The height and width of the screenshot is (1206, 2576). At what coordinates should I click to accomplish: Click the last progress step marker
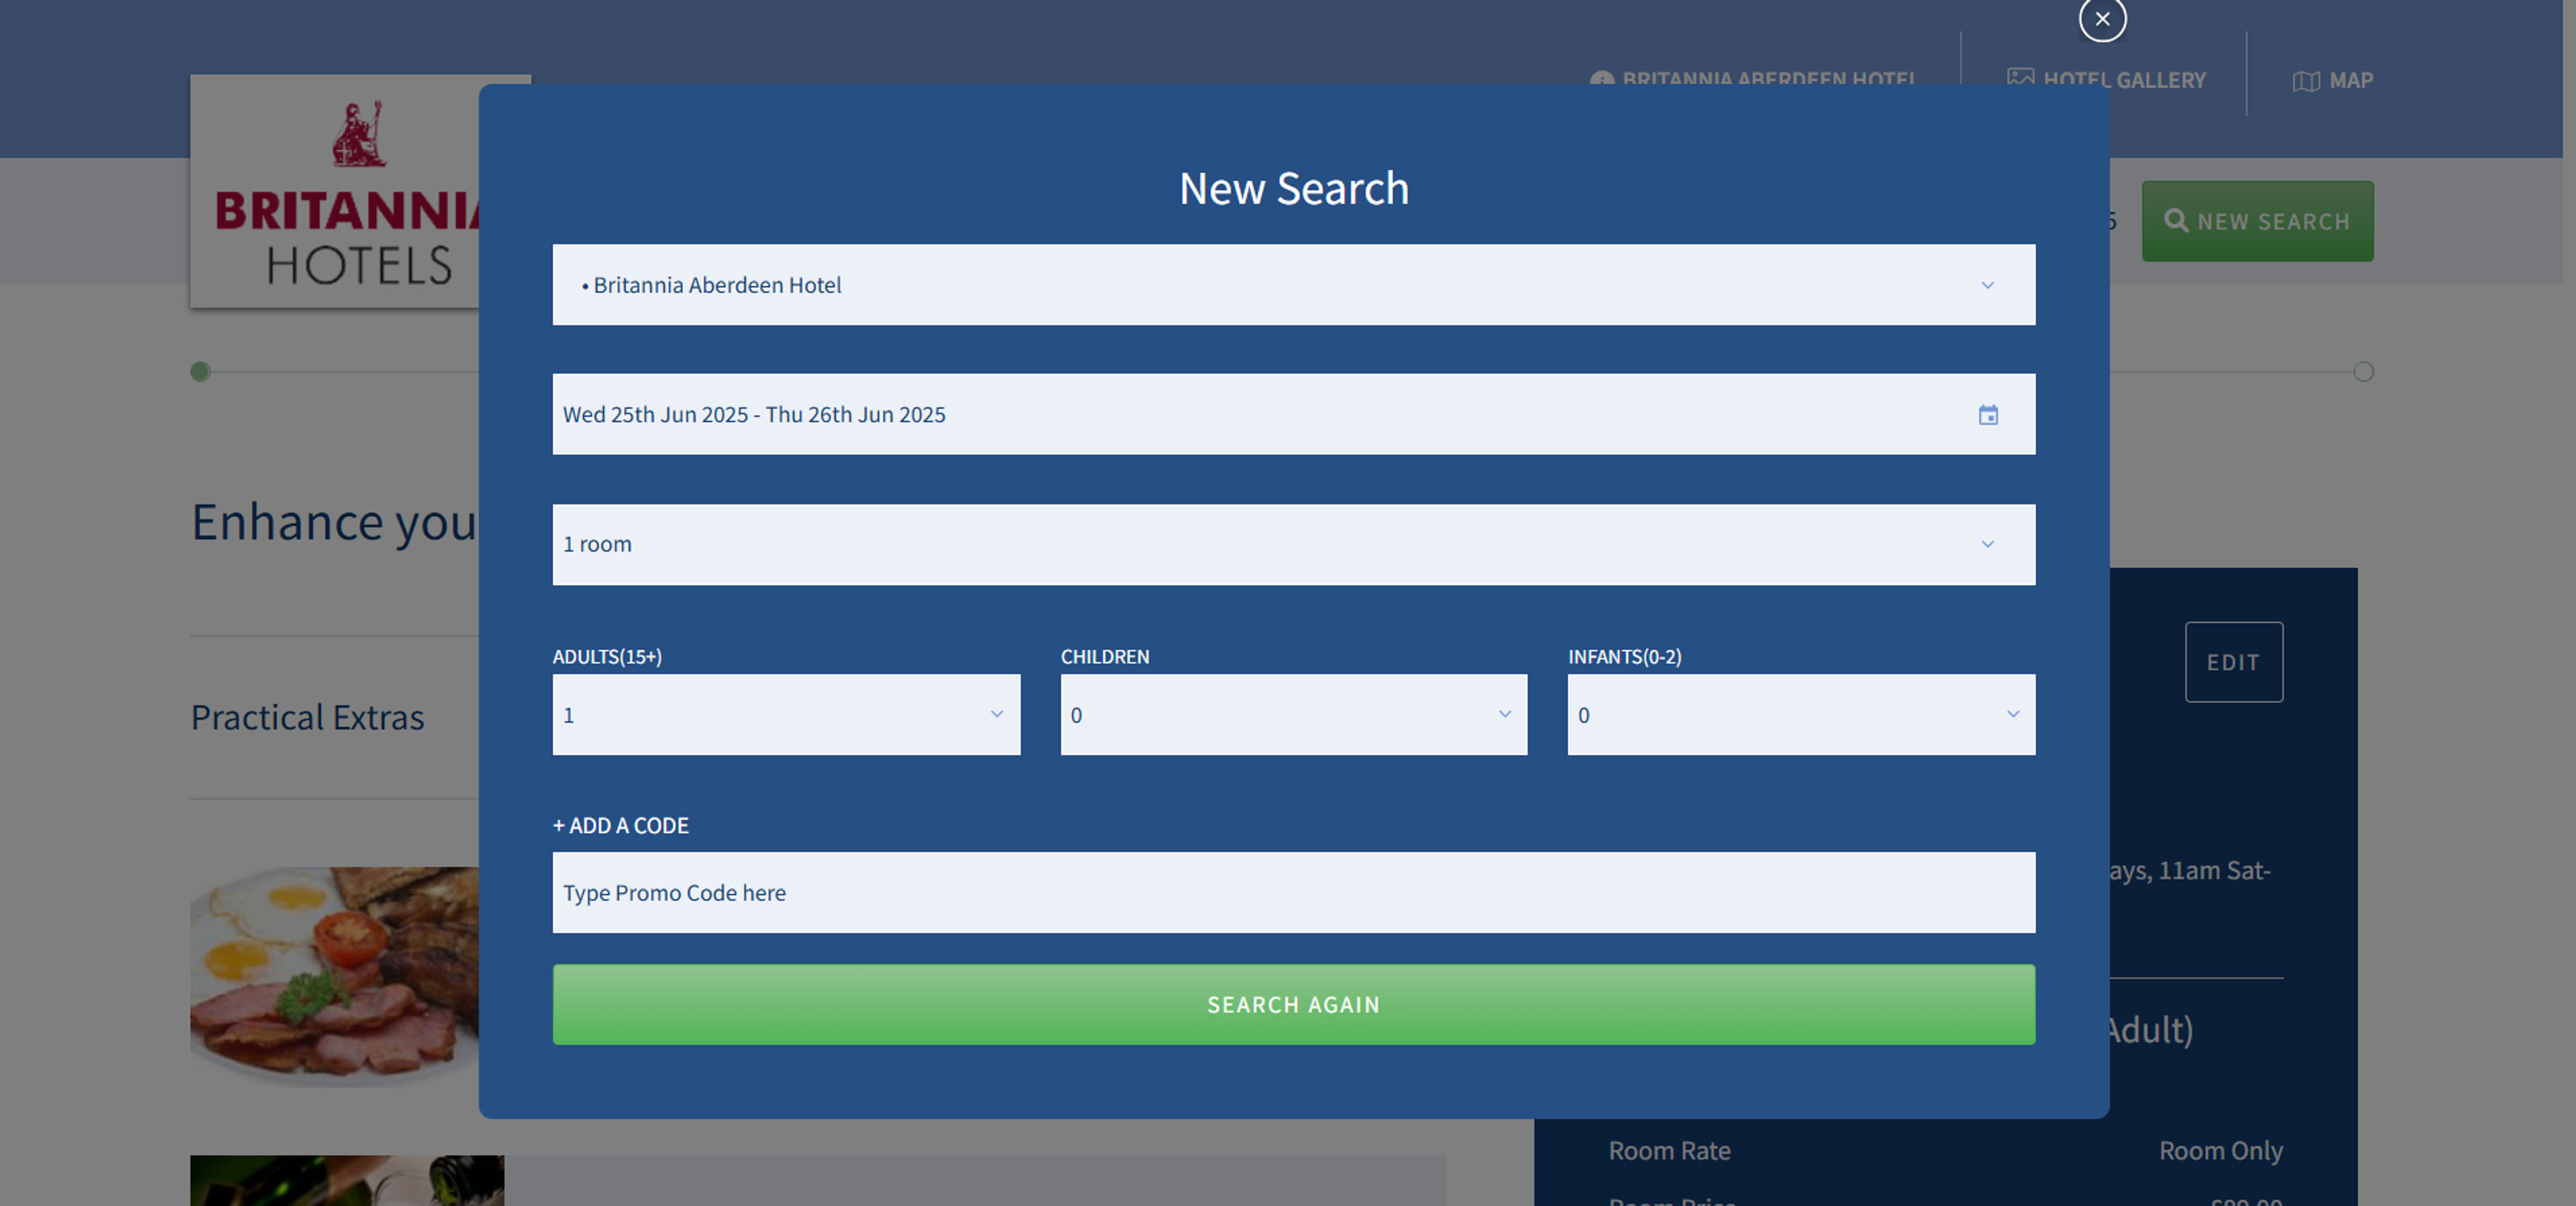2363,372
